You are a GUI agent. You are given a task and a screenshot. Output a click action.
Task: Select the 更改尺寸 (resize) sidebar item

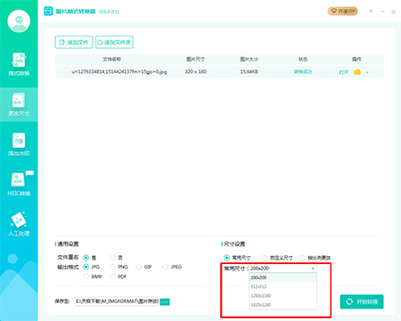[19, 104]
